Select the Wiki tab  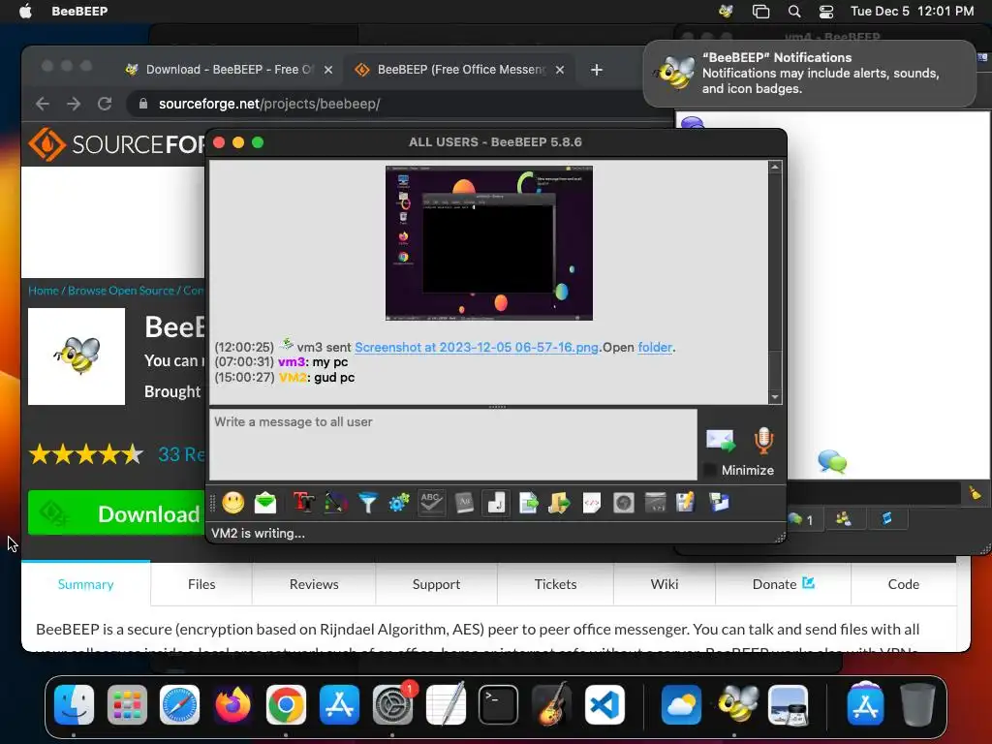[665, 584]
